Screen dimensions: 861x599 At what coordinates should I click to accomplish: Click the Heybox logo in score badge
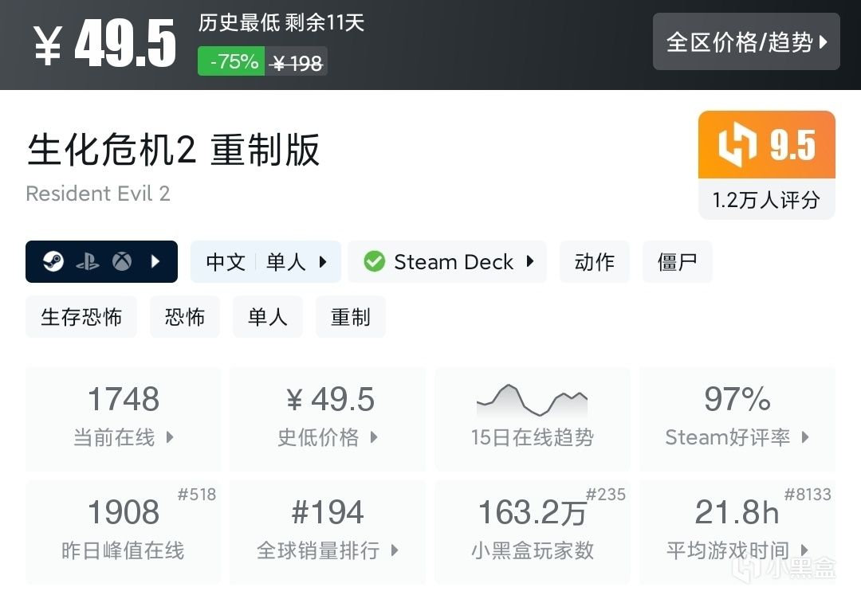(x=737, y=146)
